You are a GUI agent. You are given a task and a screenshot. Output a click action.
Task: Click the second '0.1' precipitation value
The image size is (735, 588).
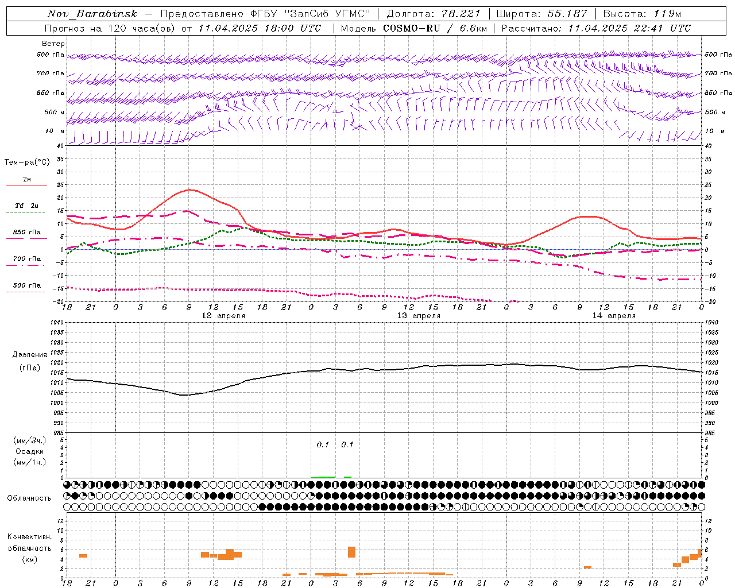[347, 444]
